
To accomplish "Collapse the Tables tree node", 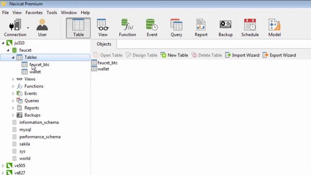I will pos(13,57).
